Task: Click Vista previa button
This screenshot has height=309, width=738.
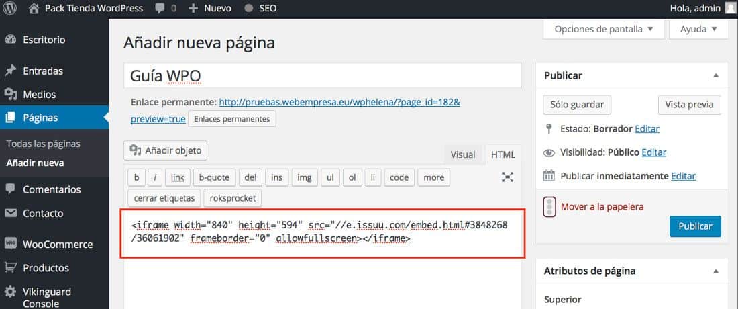Action: (689, 105)
